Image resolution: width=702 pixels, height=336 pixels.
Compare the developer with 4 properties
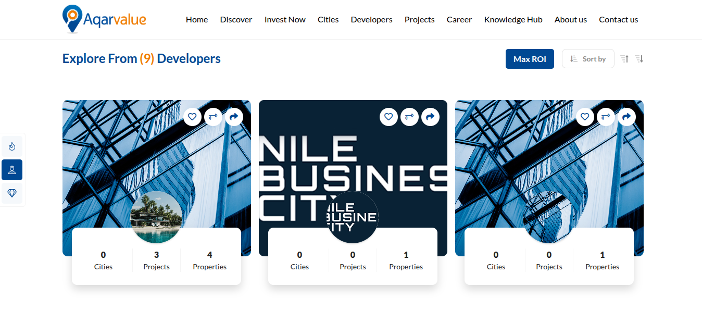pyautogui.click(x=213, y=117)
